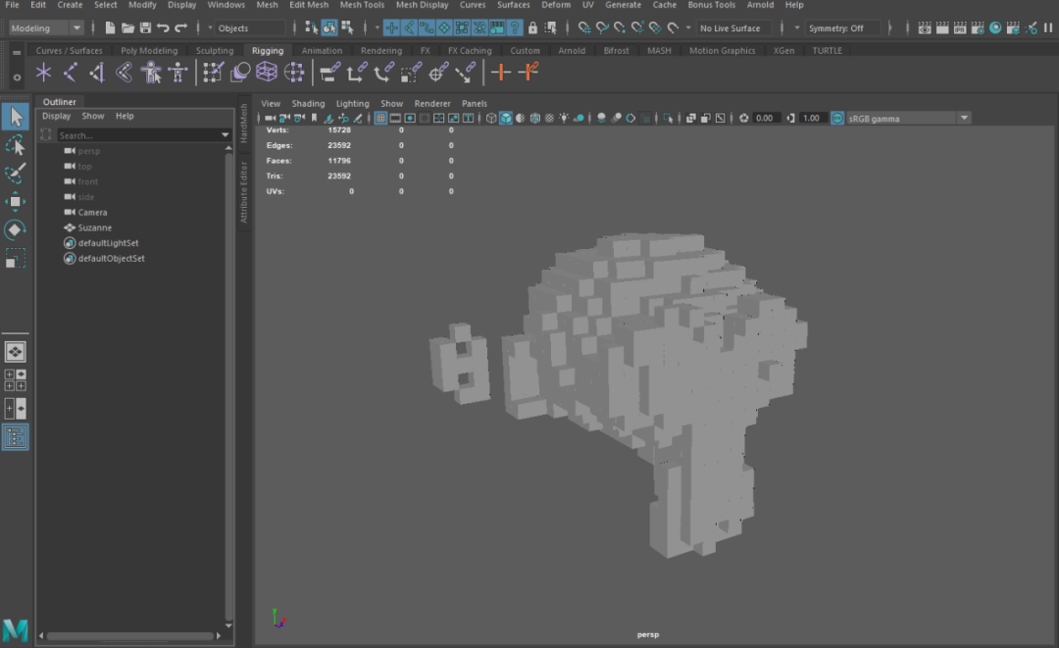Viewport: 1059px width, 648px height.
Task: Open the Outliner Display menu
Action: click(56, 116)
